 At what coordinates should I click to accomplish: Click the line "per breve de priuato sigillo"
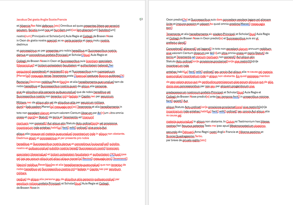tap(183, 140)
